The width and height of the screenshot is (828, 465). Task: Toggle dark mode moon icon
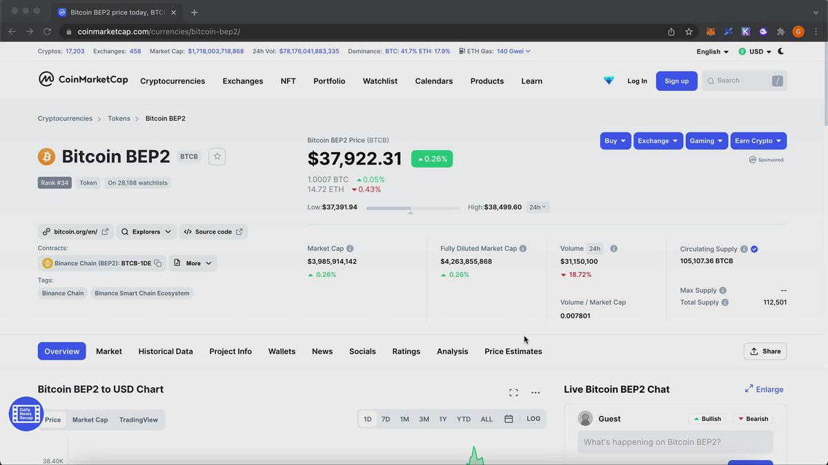tap(781, 51)
